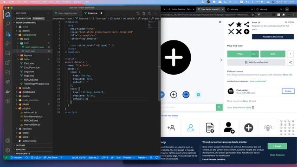This screenshot has height=167, width=297.
Task: Open the Extensions view
Action: 7,63
